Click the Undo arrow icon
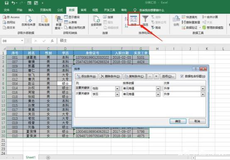This screenshot has width=230, height=160. pyautogui.click(x=13, y=3)
